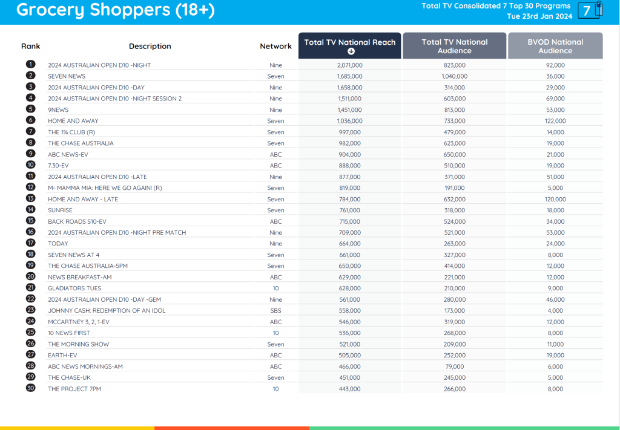Click the rank 12 badge

click(x=30, y=187)
